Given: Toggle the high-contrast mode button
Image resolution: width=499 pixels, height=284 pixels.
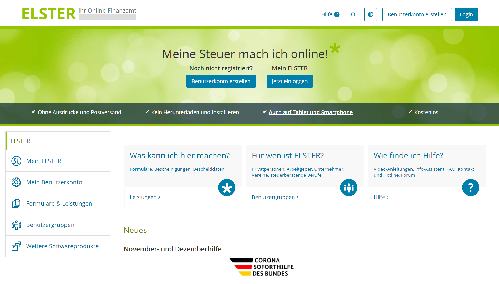Looking at the screenshot, I should pos(370,14).
